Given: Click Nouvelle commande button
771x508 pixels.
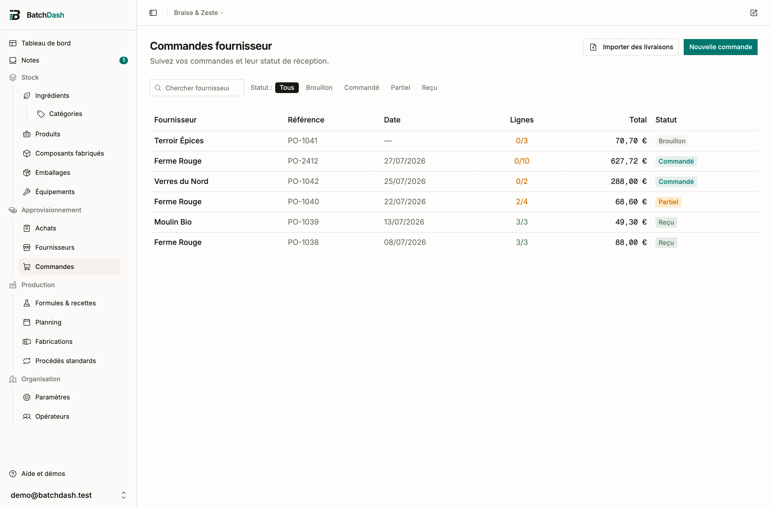Looking at the screenshot, I should click(x=720, y=47).
